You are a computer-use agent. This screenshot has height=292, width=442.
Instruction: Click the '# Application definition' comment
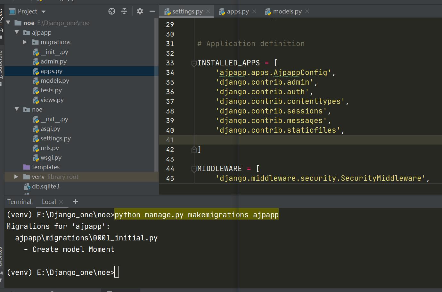point(251,44)
